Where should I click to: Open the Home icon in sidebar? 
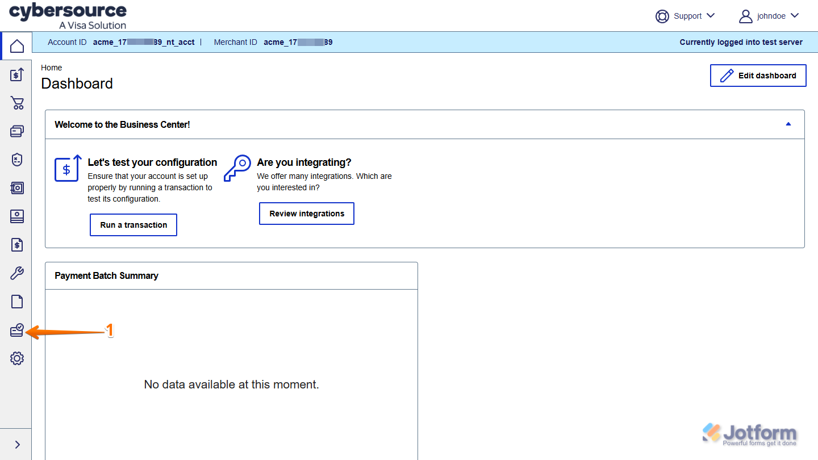[x=17, y=46]
